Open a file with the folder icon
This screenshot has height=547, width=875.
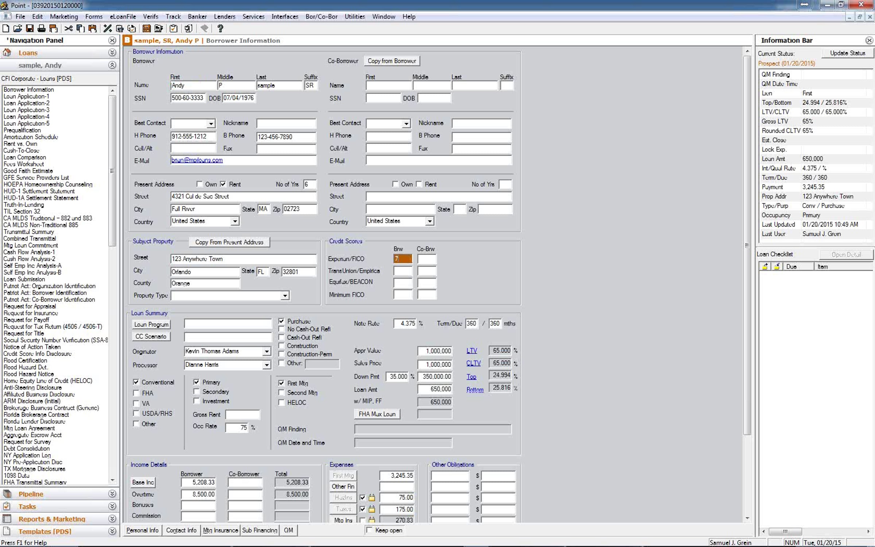tap(17, 28)
